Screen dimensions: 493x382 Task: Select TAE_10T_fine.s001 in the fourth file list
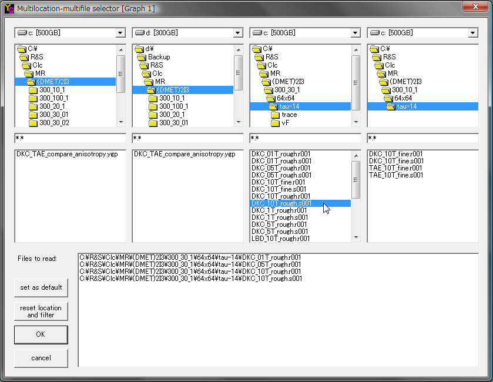(x=396, y=175)
